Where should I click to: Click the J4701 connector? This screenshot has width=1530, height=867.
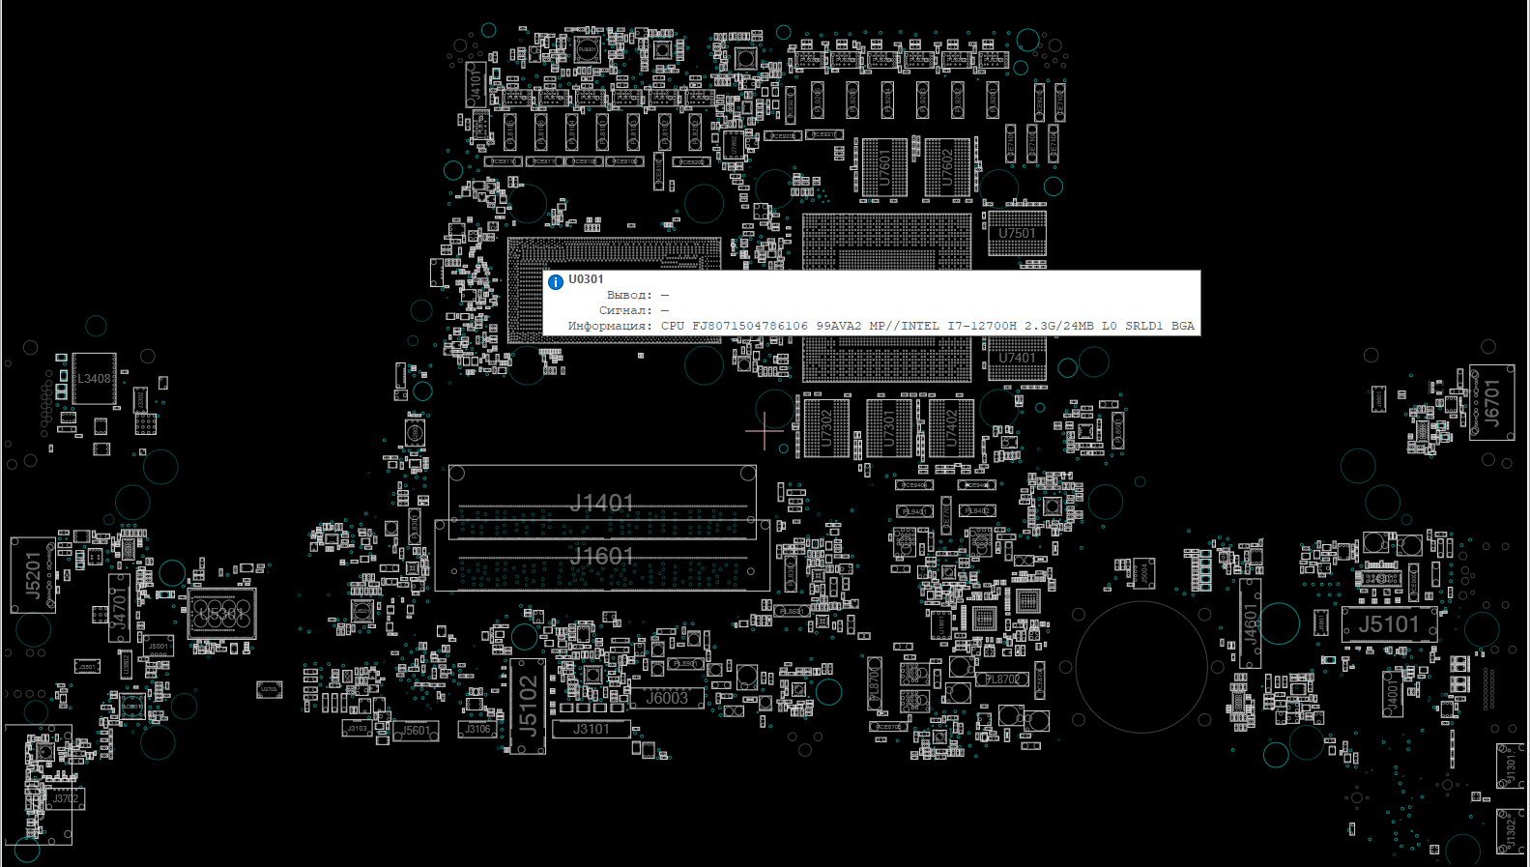[x=119, y=608]
